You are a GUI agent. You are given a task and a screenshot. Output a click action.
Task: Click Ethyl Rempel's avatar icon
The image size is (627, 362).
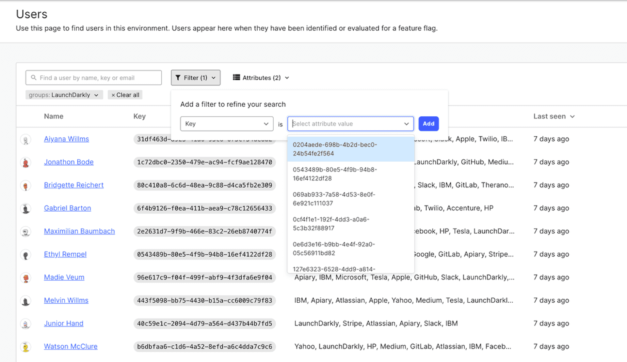click(25, 255)
